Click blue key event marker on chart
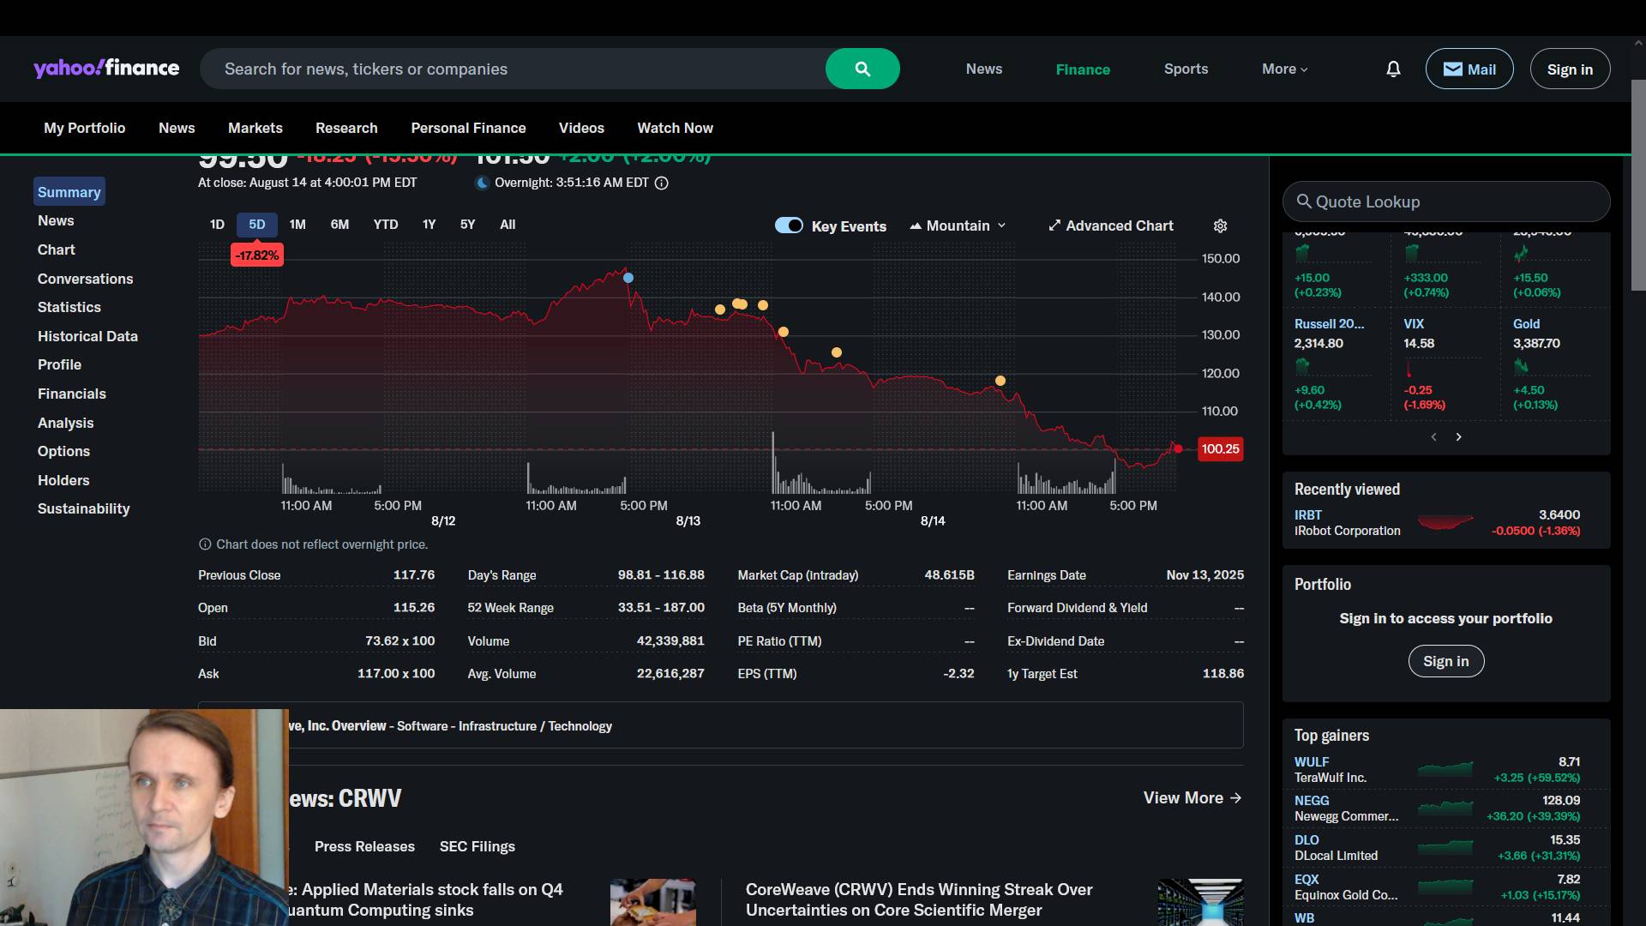Image resolution: width=1646 pixels, height=926 pixels. point(628,278)
